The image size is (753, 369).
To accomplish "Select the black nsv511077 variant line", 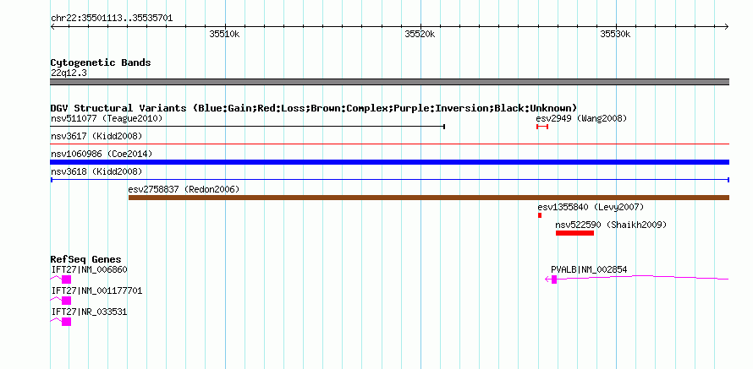I will 248,127.
